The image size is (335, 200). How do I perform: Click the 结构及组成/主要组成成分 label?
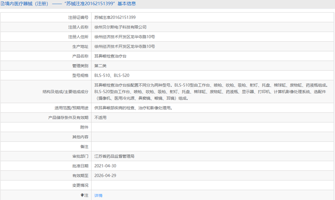65,92
